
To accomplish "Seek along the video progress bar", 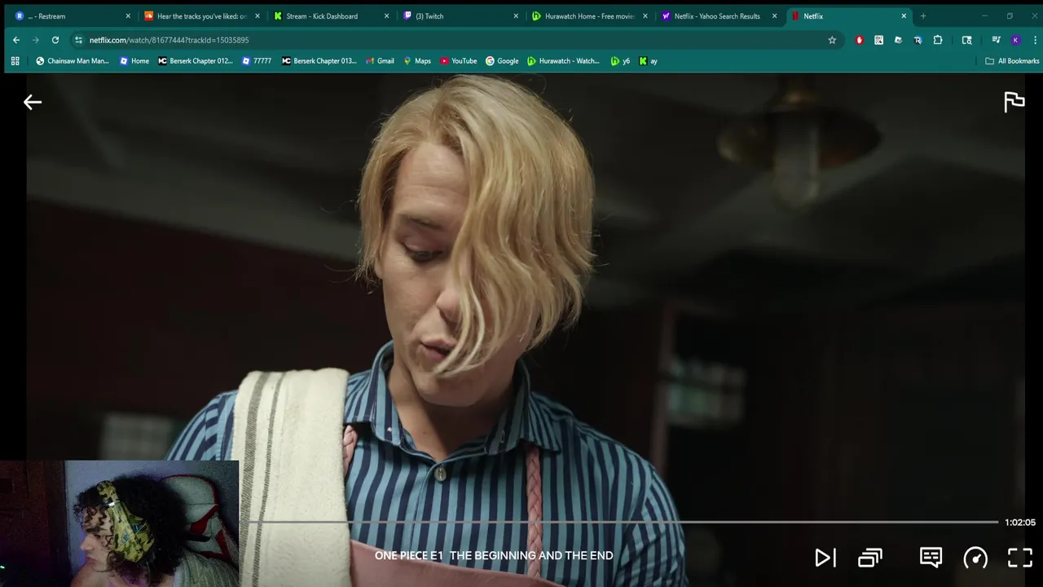I will point(619,522).
